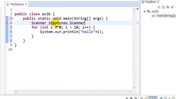The width and height of the screenshot is (176, 99).
Task: Toggle Show Console on standard error change
Action: point(155,98)
